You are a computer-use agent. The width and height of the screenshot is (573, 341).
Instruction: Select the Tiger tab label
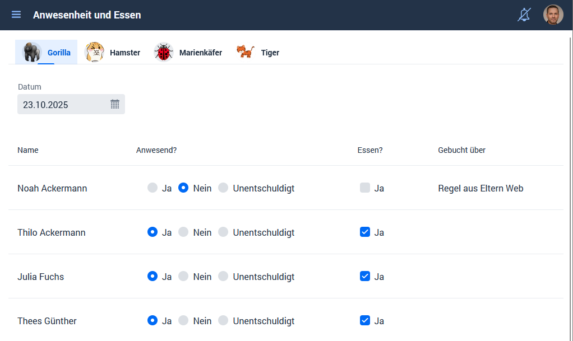(x=270, y=53)
